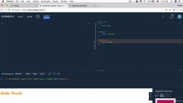Click the magenta preview thumbnail
Screen dimensions: 183x103
tap(165, 101)
